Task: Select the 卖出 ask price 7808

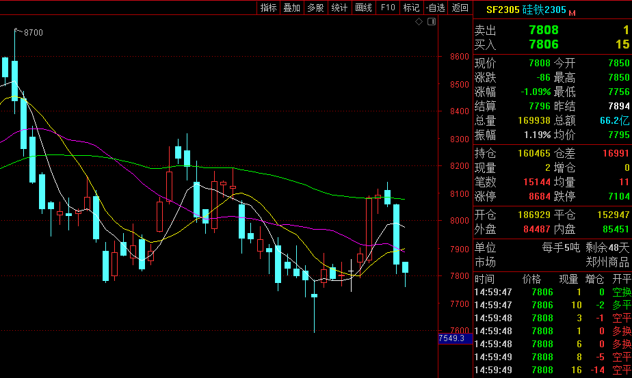Action: coord(544,30)
